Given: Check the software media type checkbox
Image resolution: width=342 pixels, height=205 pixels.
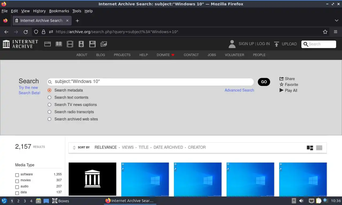Looking at the screenshot, I should pos(17,175).
